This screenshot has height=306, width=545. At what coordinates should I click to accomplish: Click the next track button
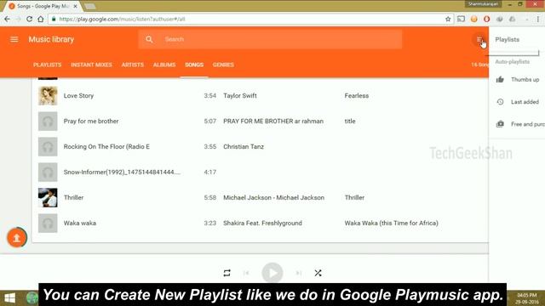click(299, 273)
